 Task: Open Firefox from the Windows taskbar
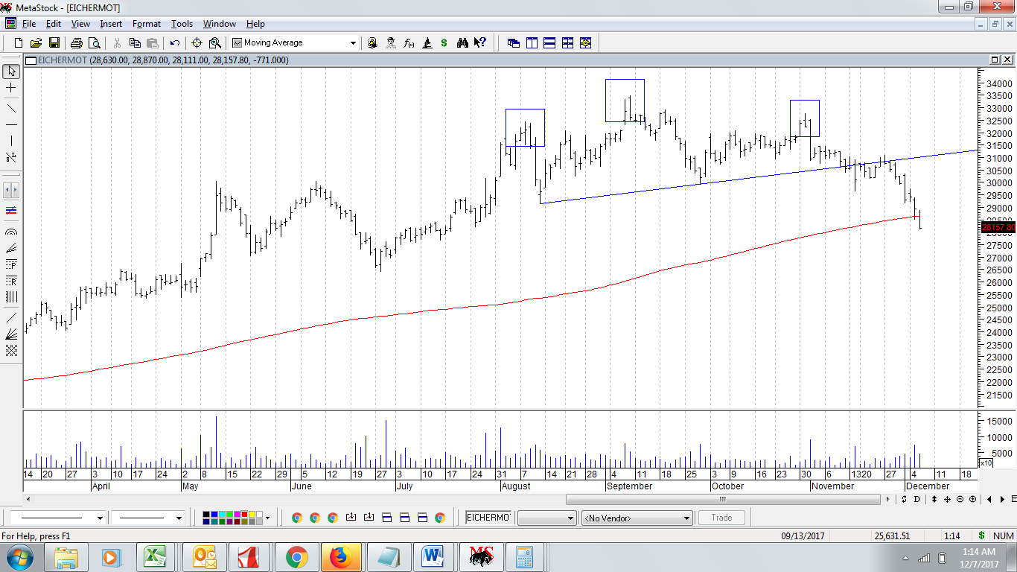[341, 557]
